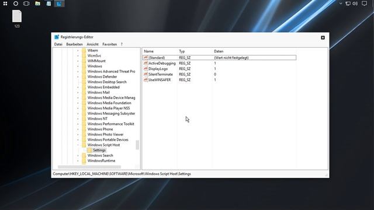Select Windows Media Device Manag key
Image resolution: width=374 pixels, height=210 pixels.
tap(111, 97)
